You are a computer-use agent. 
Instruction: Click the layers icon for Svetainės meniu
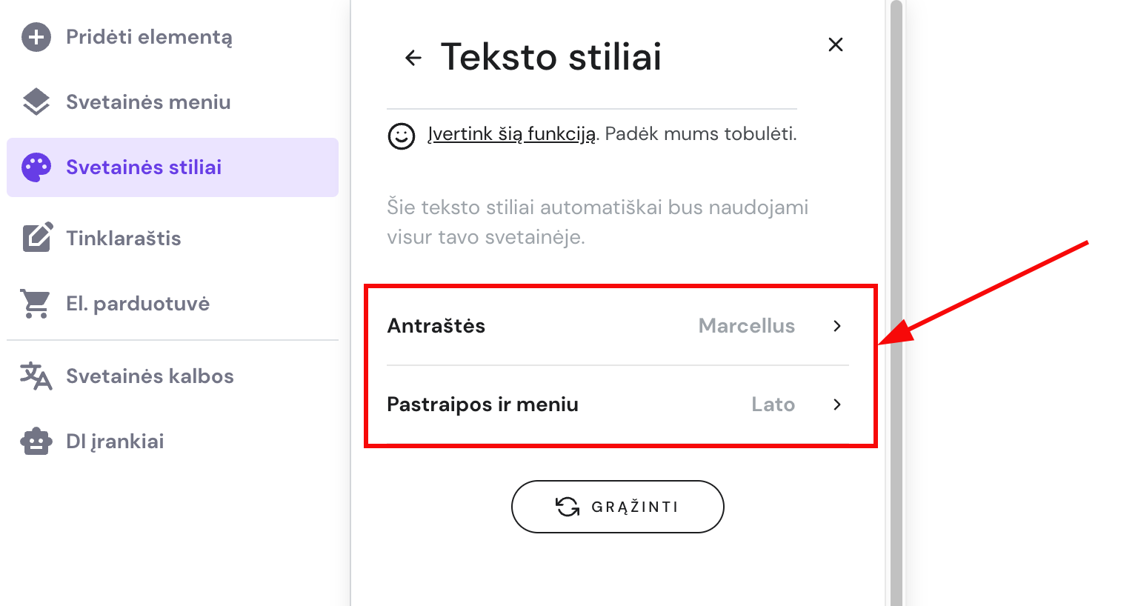pyautogui.click(x=36, y=102)
